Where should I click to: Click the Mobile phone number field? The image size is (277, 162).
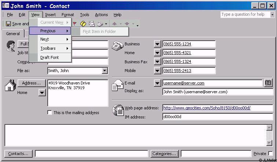point(189,71)
